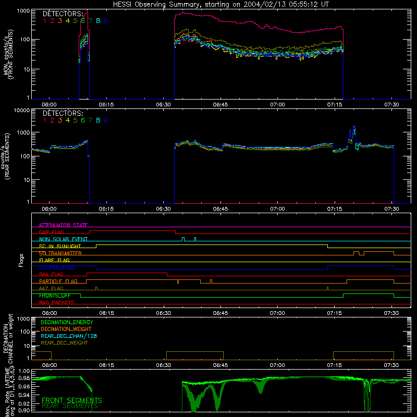The height and width of the screenshot is (417, 417).
Task: Click '06:30' time label under front segments plot
Action: coord(163,105)
